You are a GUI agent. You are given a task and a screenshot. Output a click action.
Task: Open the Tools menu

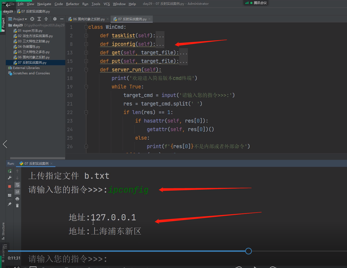[96, 4]
